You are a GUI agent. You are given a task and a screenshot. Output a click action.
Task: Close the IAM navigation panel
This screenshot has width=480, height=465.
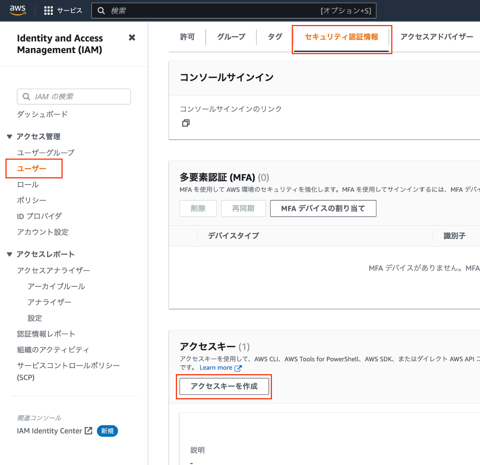132,38
